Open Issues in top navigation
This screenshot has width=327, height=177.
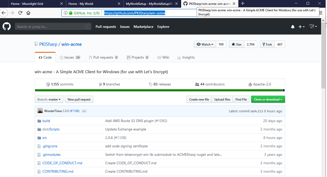pyautogui.click(x=125, y=27)
